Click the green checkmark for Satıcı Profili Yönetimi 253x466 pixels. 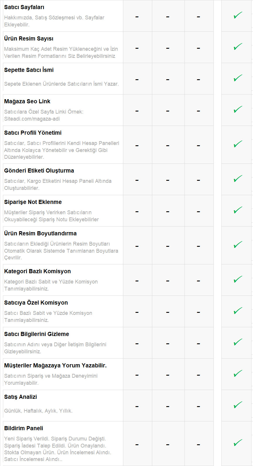[x=238, y=144]
